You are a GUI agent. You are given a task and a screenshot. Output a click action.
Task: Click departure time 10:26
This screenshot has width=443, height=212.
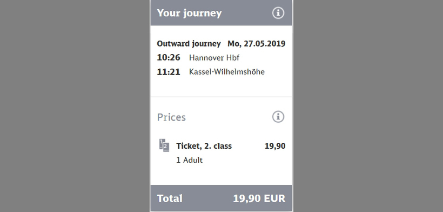(169, 58)
